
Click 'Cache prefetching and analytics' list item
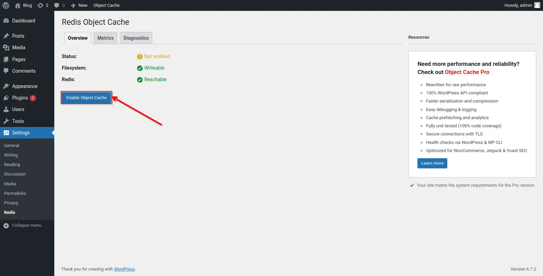[457, 118]
